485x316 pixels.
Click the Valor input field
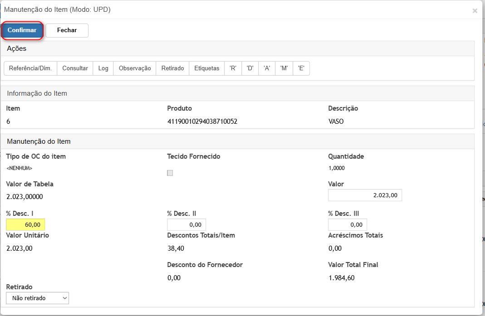(365, 195)
